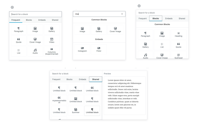Screen dimensions: 202x131
Task: Pick the Untitled block with the image icon
Action: coord(76,100)
